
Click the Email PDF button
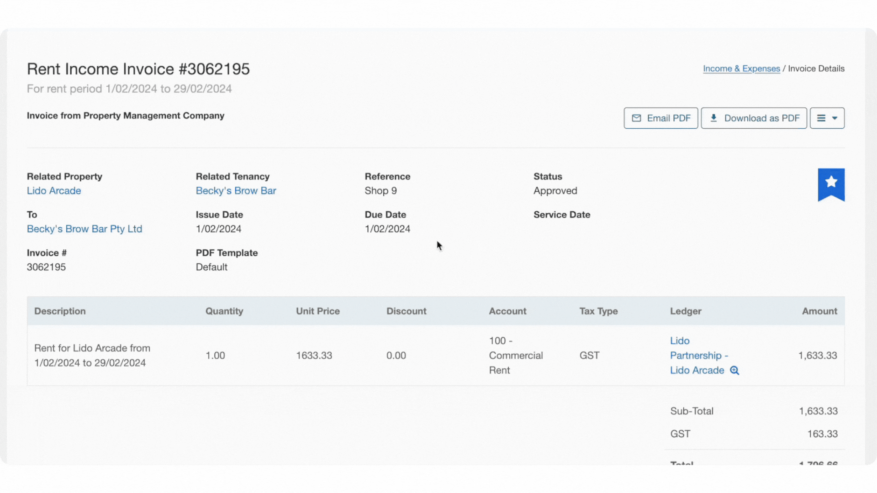tap(660, 118)
